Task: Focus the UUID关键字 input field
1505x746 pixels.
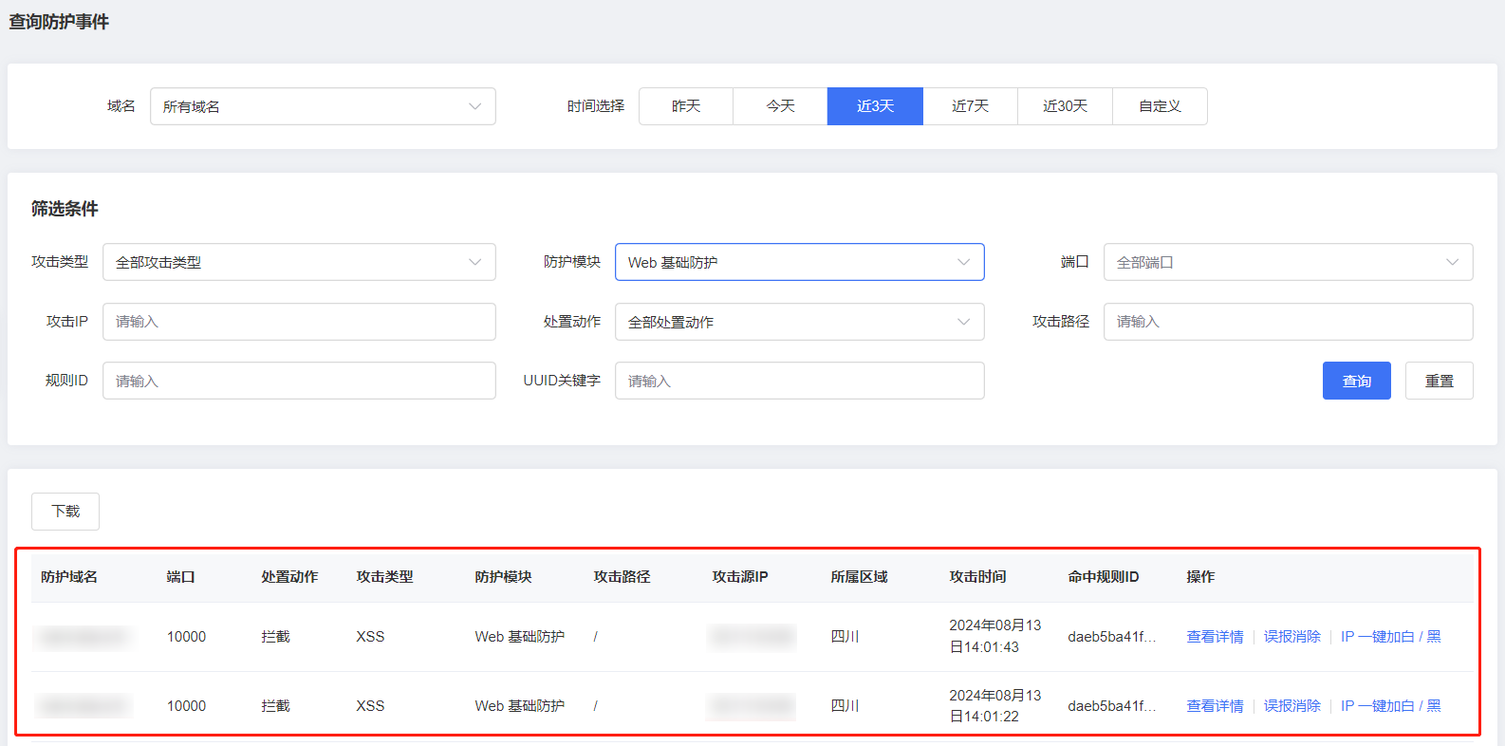Action: [x=800, y=381]
